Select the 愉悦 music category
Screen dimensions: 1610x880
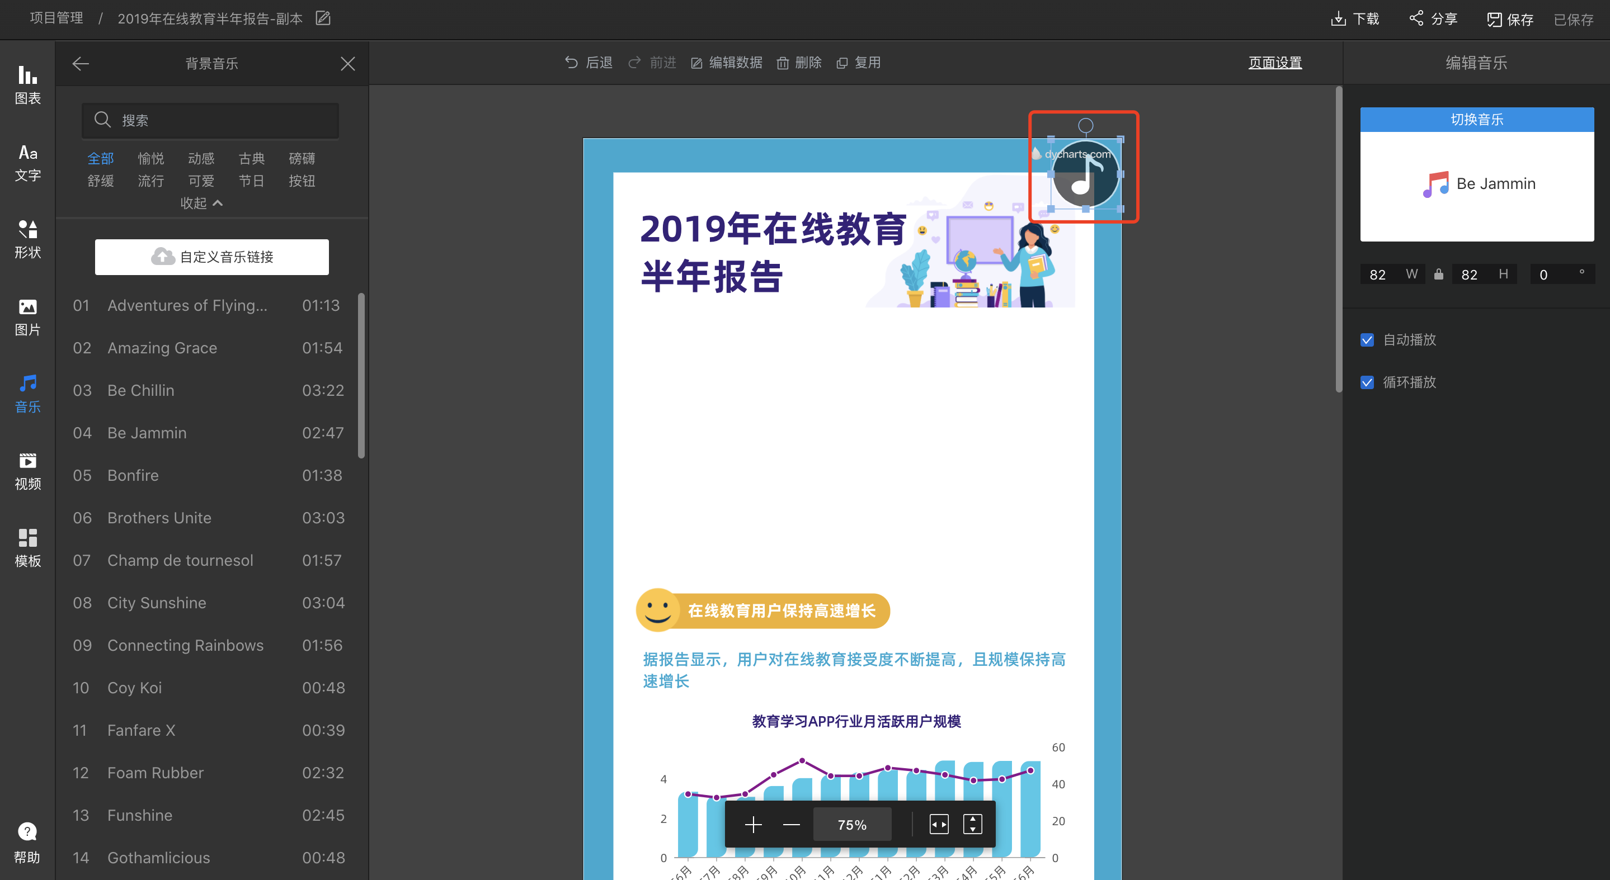pos(150,159)
